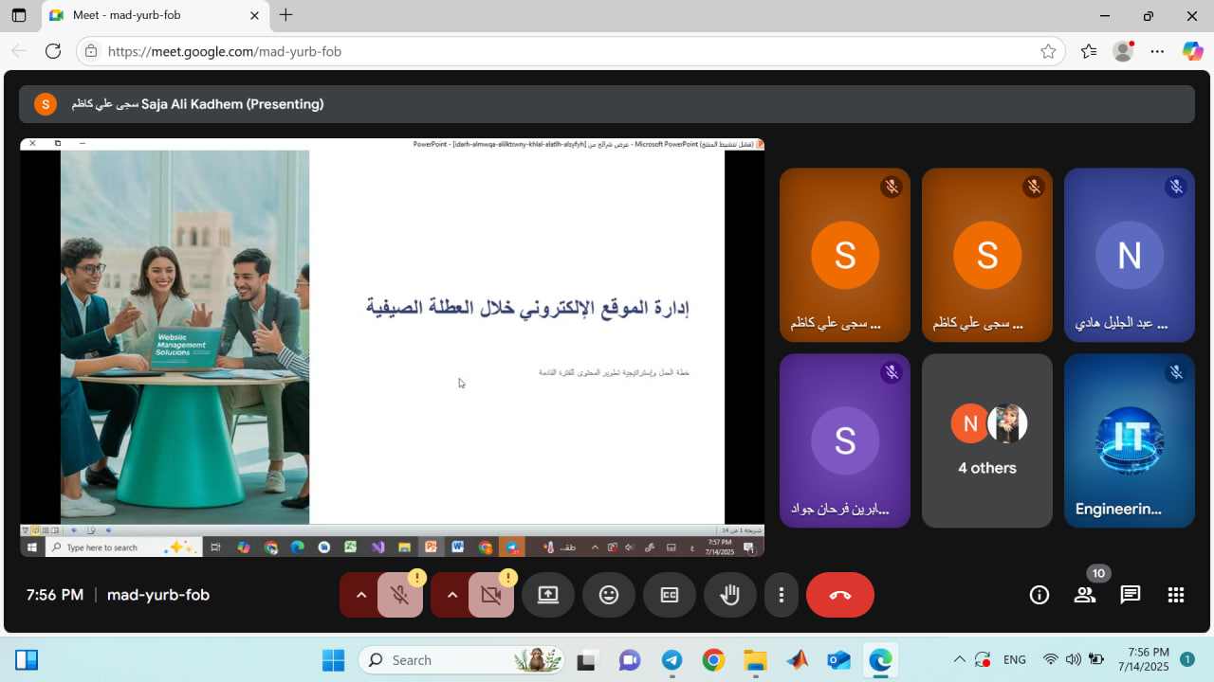This screenshot has width=1214, height=682.
Task: Select the Meet - mad-yurb-fob tab
Action: click(x=155, y=15)
